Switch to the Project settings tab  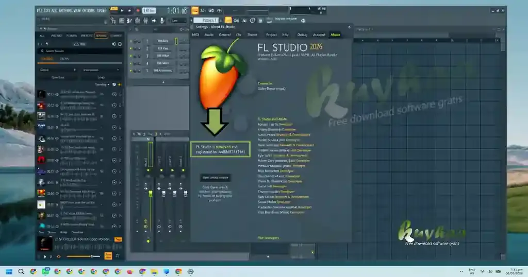tap(271, 34)
